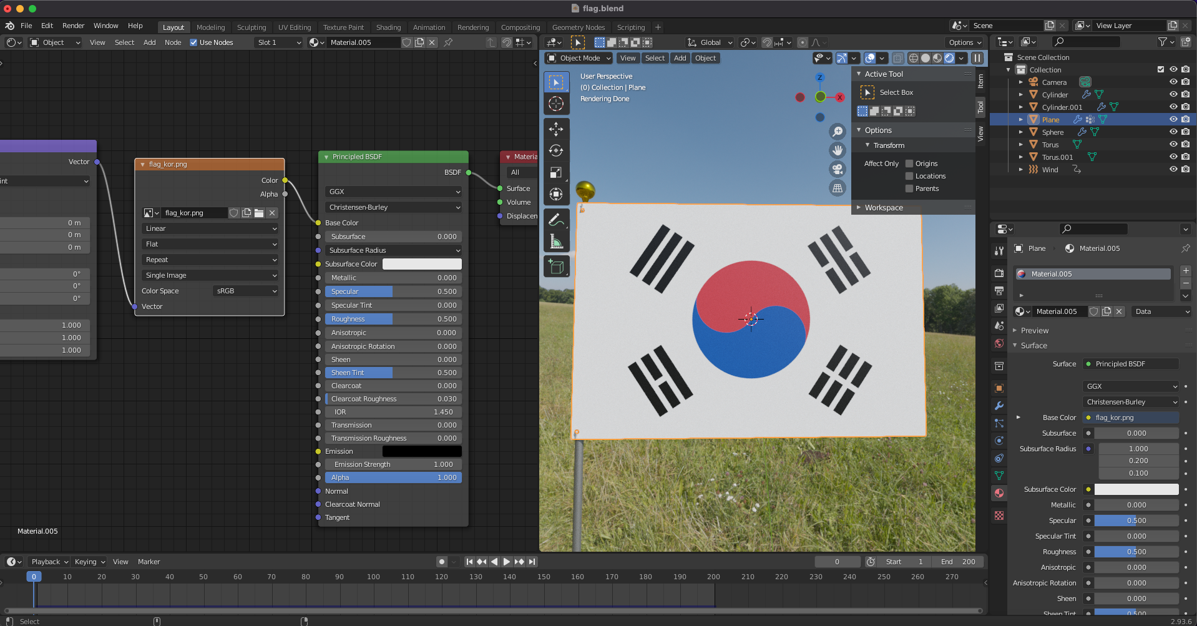Toggle the Use Nodes checkbox

pyautogui.click(x=193, y=42)
